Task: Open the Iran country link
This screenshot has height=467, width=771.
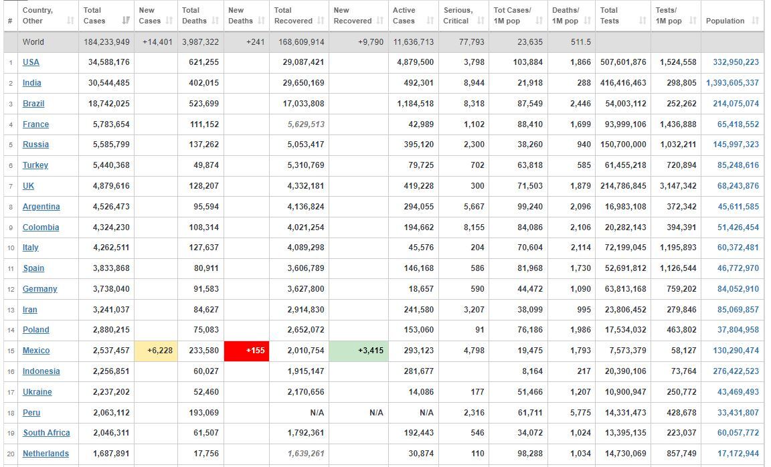Action: [30, 310]
